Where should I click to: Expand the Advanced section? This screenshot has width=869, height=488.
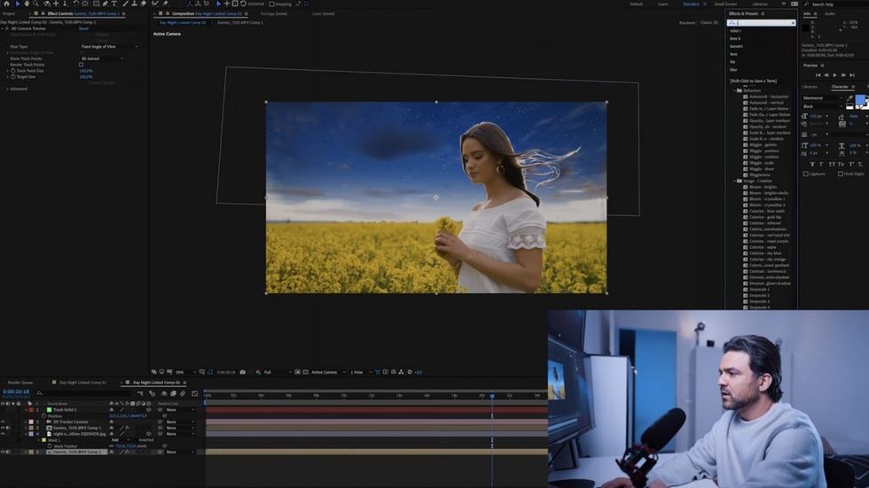click(x=8, y=89)
